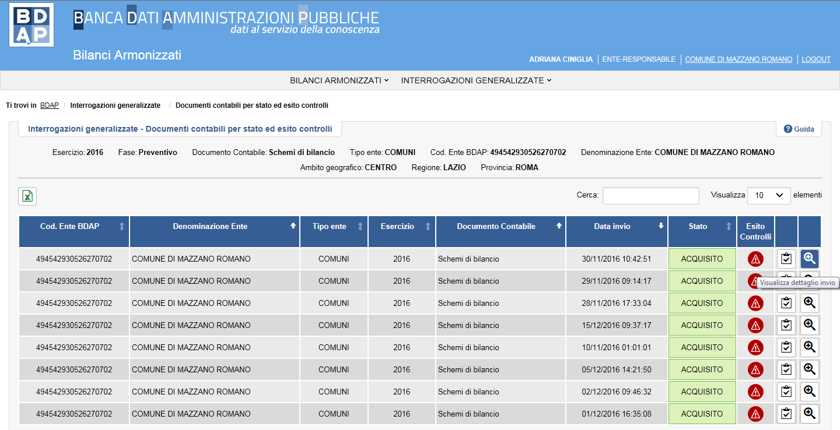Click Cod. Ente BDAP value in filter summary
Screen dimensions: 840x430
click(528, 152)
